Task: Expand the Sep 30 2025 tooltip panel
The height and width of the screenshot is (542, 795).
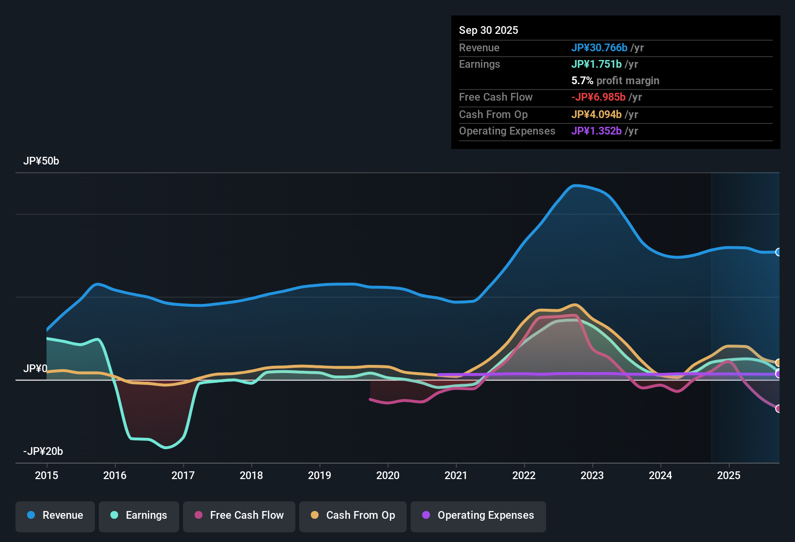Action: (489, 30)
